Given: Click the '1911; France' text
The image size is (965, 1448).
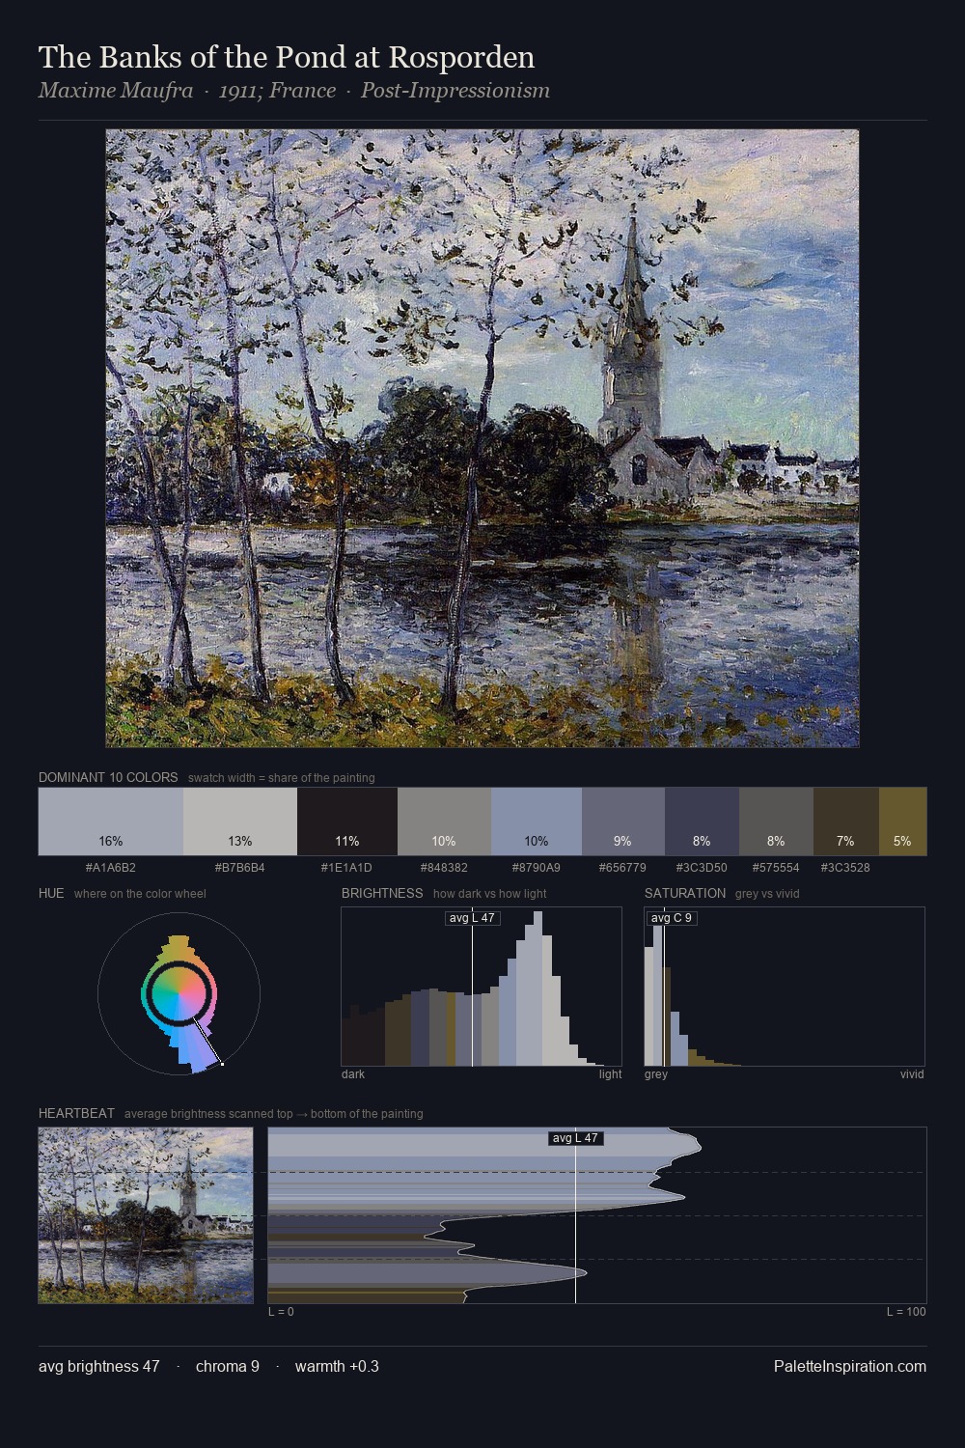Looking at the screenshot, I should click(277, 91).
